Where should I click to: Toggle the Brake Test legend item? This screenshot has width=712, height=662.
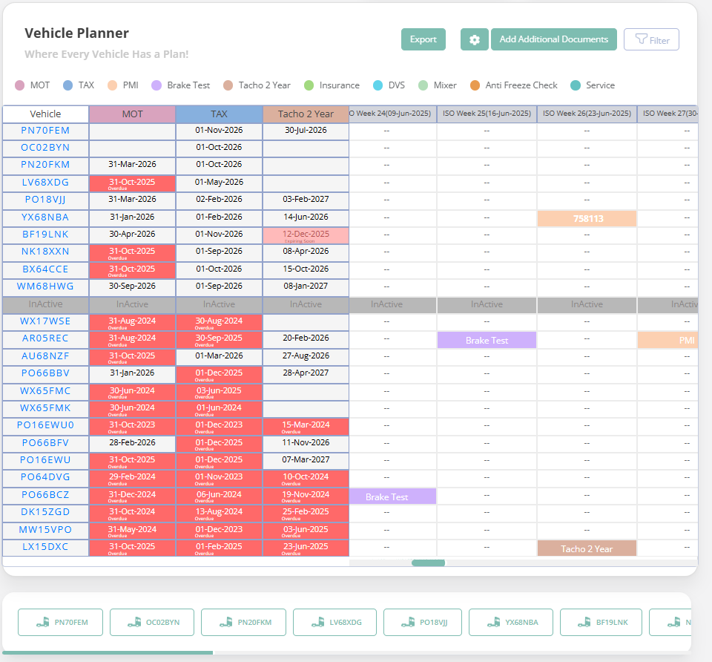pos(181,85)
